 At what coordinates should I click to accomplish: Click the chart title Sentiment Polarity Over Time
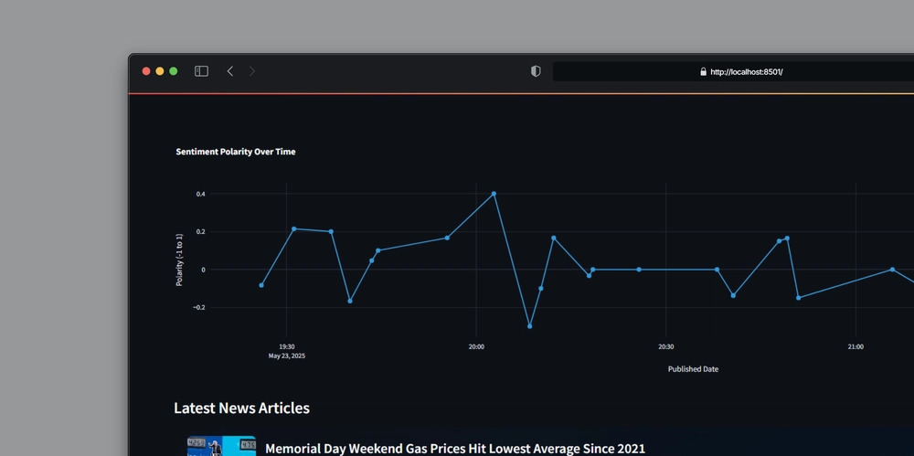pyautogui.click(x=236, y=152)
